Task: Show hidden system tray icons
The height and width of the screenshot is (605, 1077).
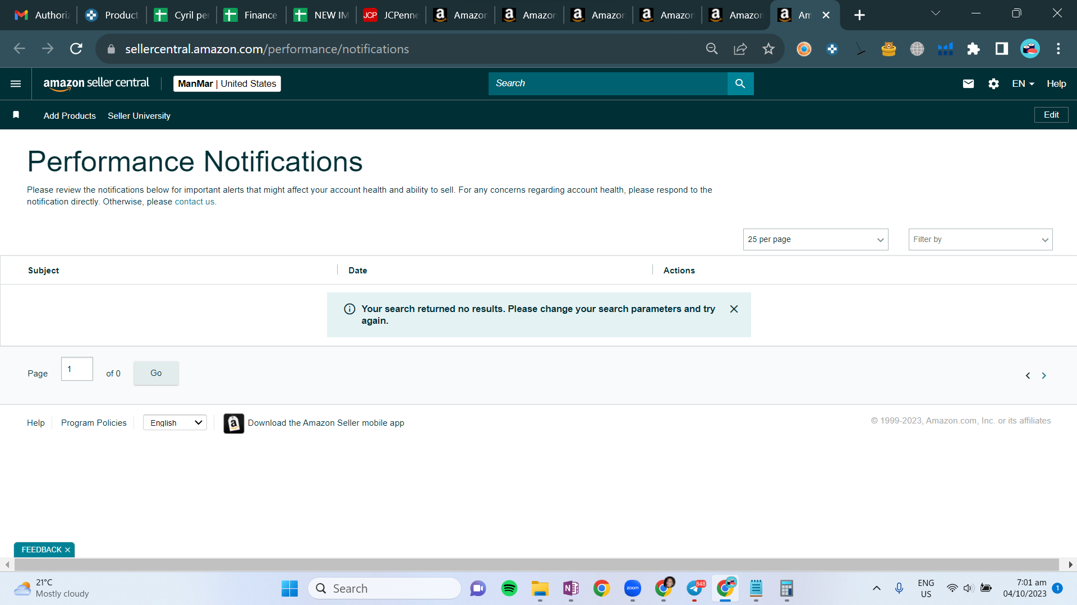Action: coord(877,588)
